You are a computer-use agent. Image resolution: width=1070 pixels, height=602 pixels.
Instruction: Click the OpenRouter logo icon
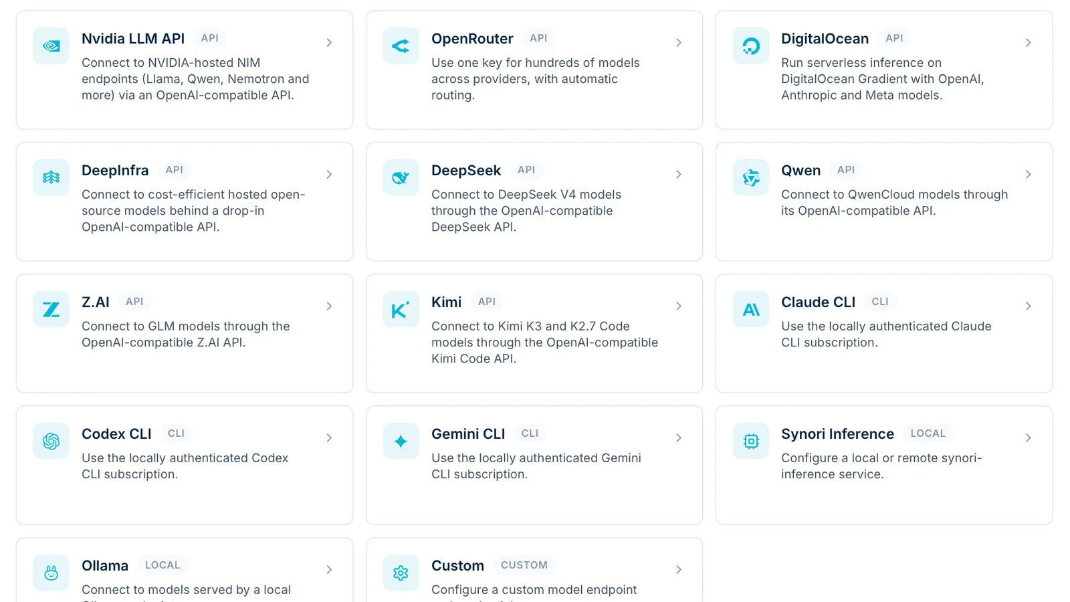point(401,45)
